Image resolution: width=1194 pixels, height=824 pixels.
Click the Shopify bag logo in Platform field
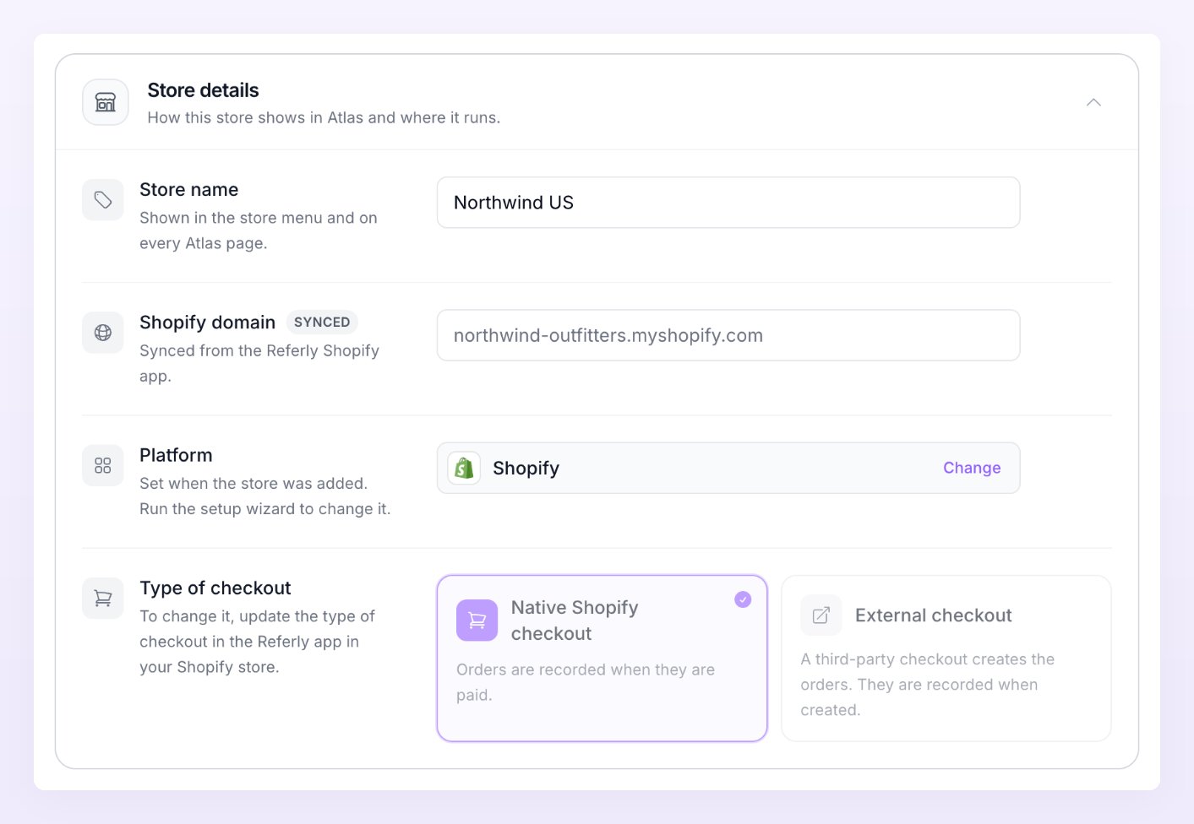click(464, 468)
